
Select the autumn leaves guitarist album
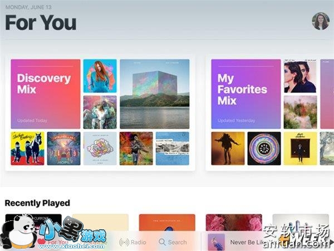tap(136, 148)
